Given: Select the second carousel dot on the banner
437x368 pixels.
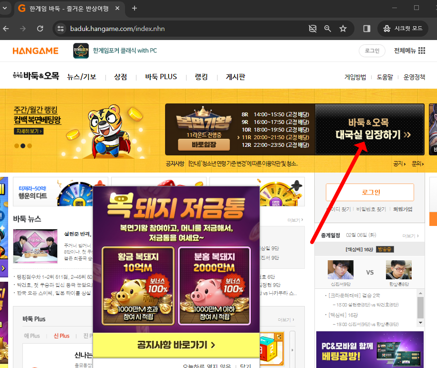Looking at the screenshot, I should (x=22, y=146).
